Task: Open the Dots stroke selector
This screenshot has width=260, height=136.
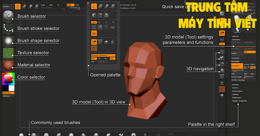Action: (8, 29)
